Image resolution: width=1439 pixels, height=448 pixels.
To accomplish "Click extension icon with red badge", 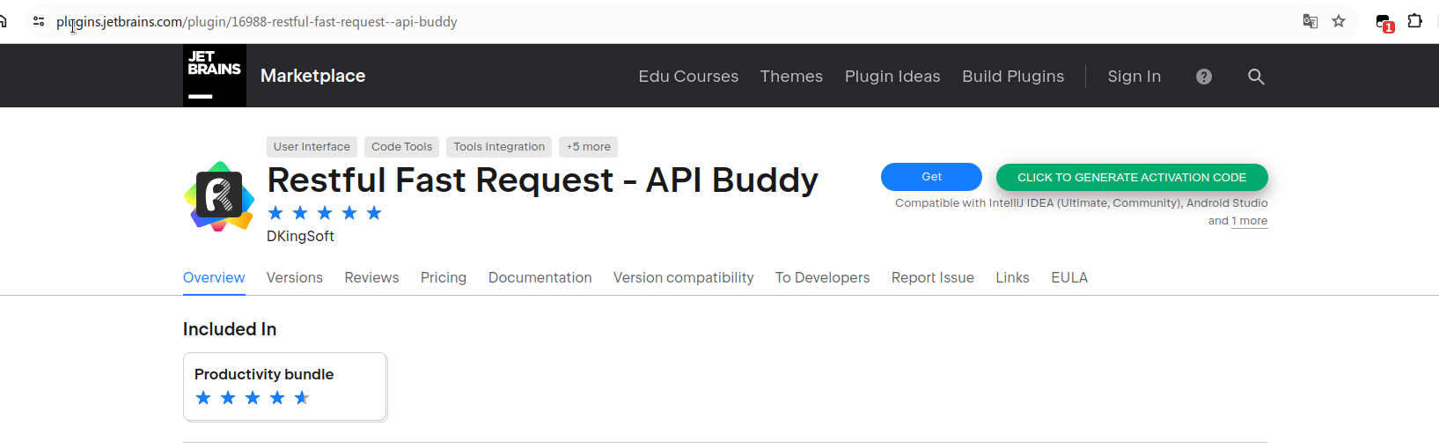I will 1384,23.
